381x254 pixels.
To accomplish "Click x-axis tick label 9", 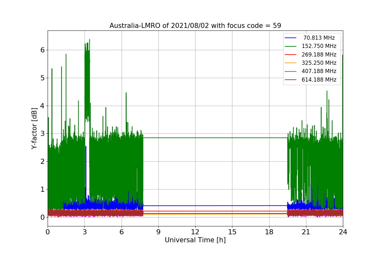I will point(158,232).
